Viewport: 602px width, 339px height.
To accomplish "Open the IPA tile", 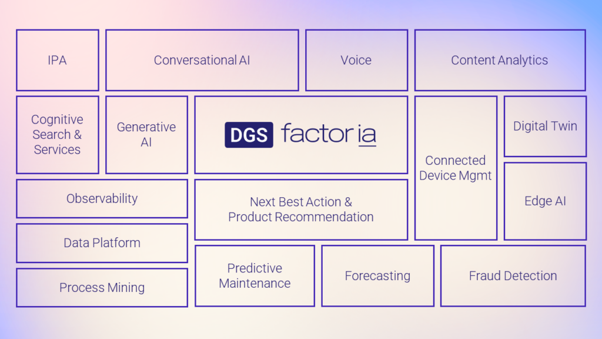I will tap(58, 61).
